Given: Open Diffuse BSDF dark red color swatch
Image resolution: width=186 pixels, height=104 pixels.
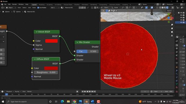Looking at the screenshot, I should click(51, 68).
